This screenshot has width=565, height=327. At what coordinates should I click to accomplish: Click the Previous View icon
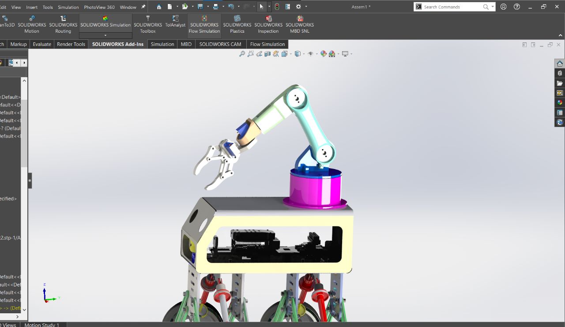pyautogui.click(x=259, y=54)
